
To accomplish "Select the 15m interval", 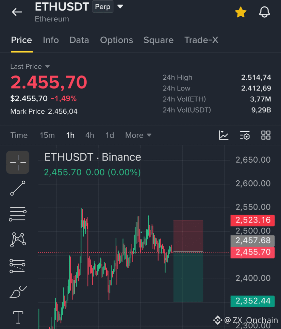I will (47, 135).
